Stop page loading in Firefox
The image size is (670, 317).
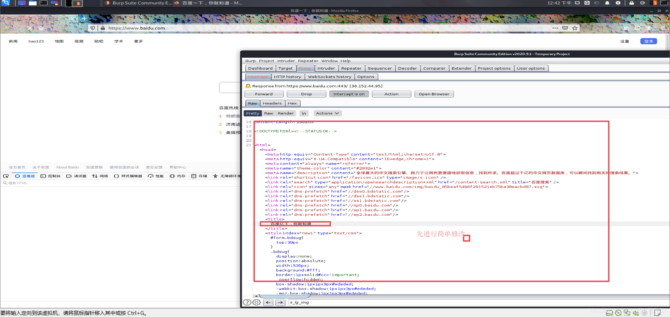click(x=30, y=28)
